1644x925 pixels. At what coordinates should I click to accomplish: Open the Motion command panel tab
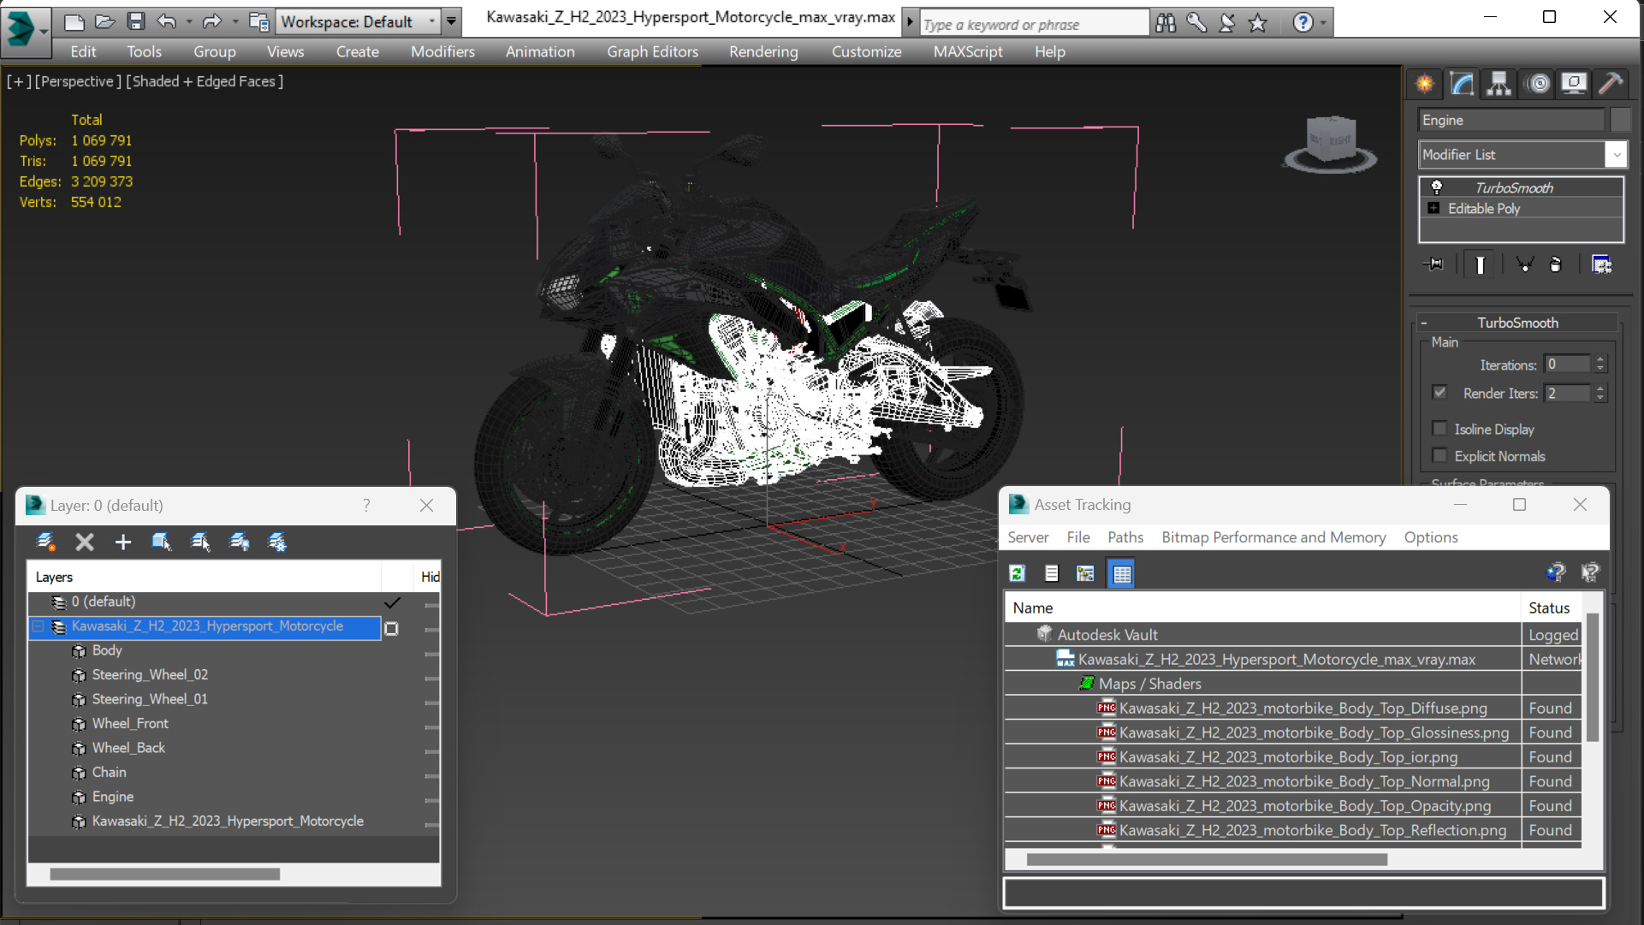point(1538,84)
